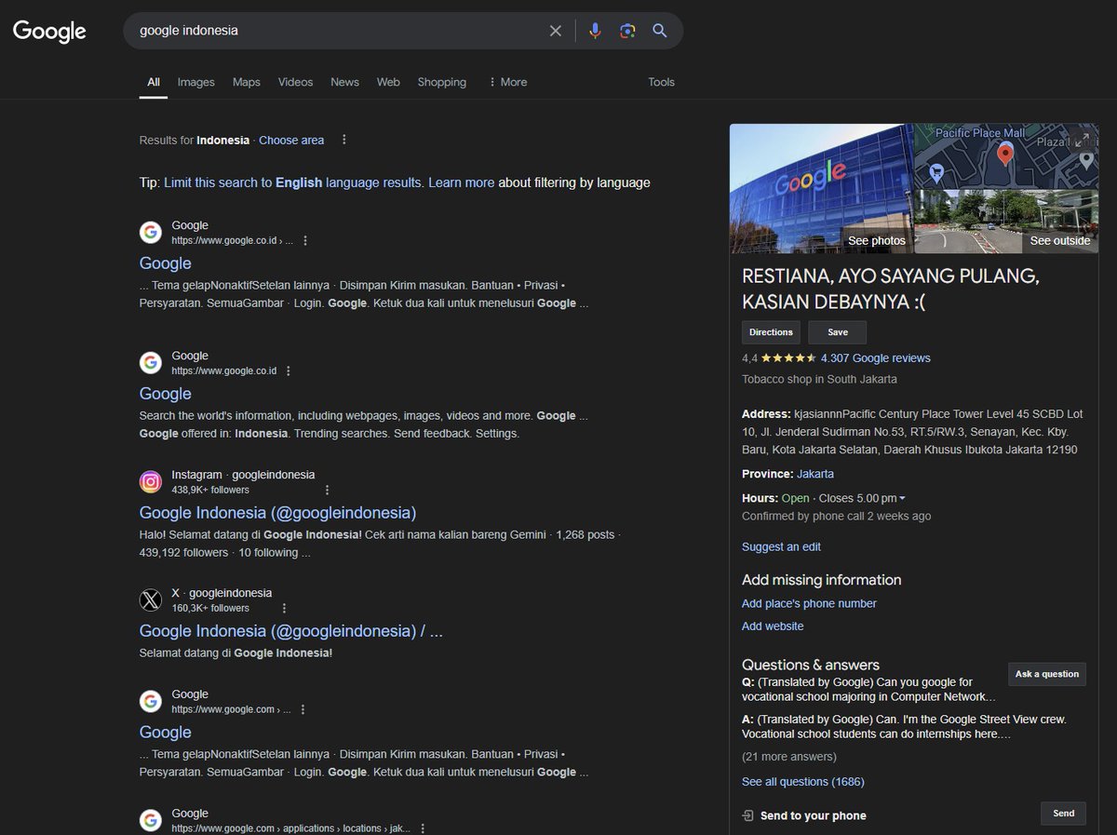Switch to the News tab
The width and height of the screenshot is (1117, 835).
click(344, 82)
